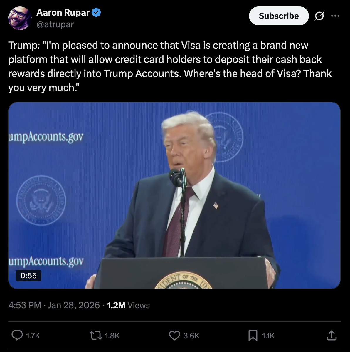Click the 3.6K likes count
The height and width of the screenshot is (352, 350).
191,336
